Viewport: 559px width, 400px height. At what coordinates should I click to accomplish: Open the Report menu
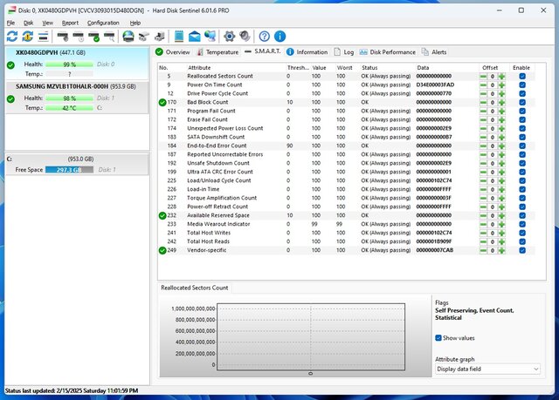pyautogui.click(x=70, y=23)
